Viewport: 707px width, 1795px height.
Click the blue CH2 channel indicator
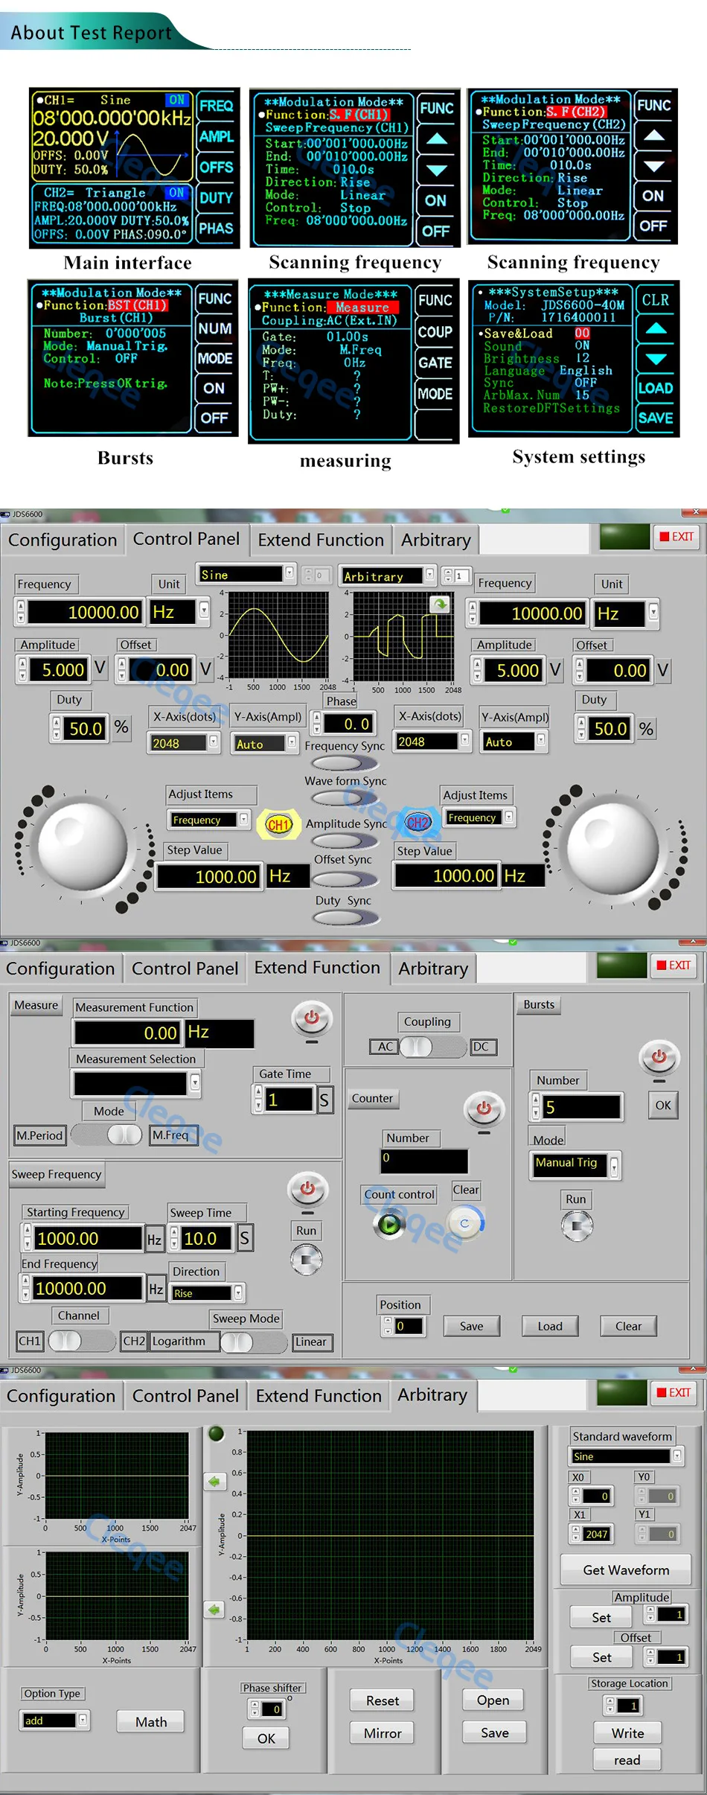pos(418,823)
